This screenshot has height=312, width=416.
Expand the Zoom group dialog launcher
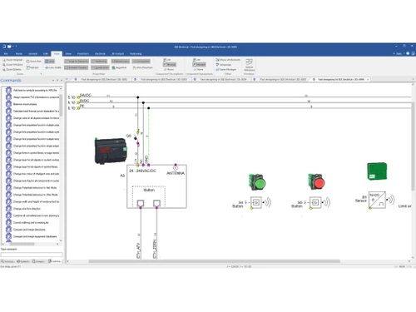coord(41,74)
